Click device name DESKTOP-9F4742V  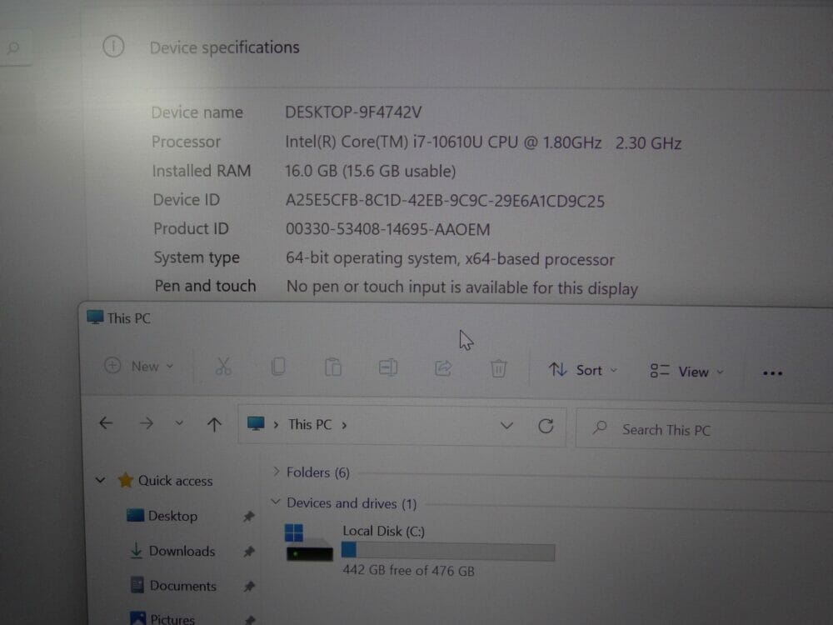tap(353, 112)
